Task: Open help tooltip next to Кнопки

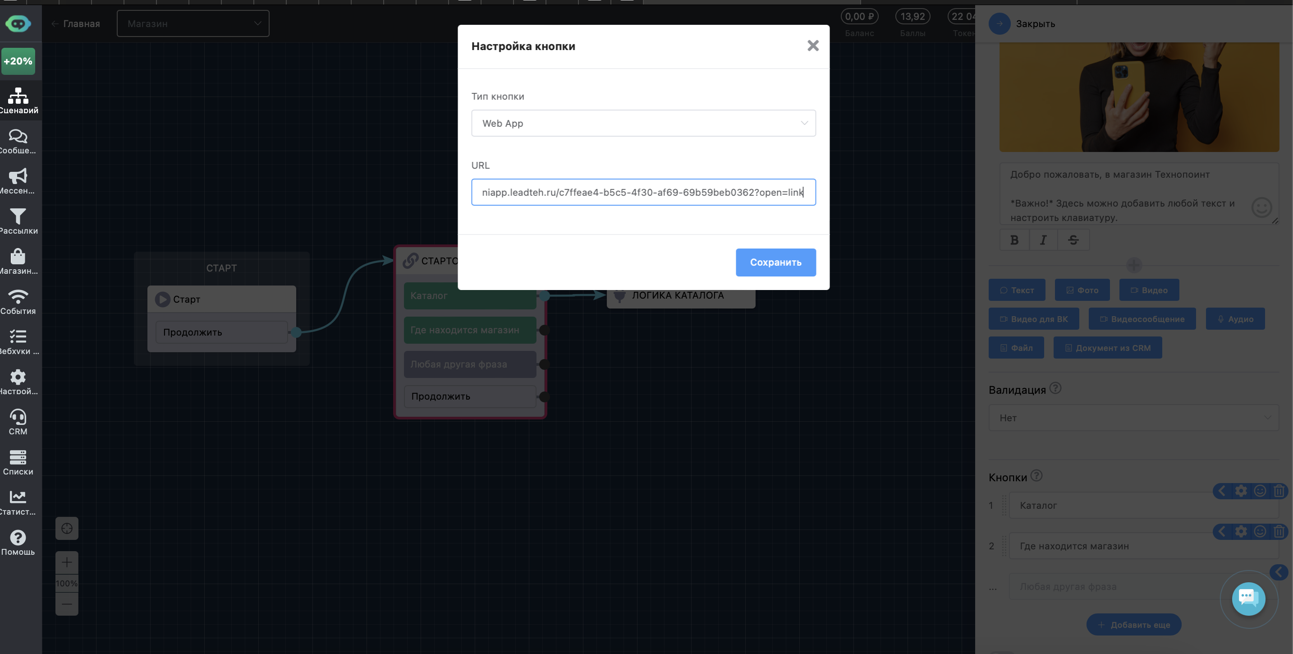Action: click(1036, 475)
